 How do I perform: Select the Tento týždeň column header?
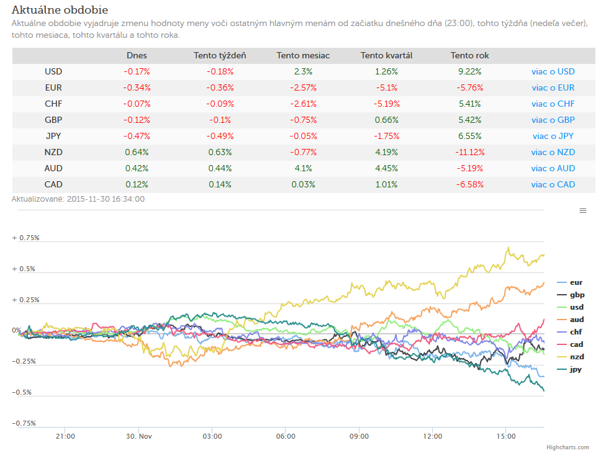220,55
